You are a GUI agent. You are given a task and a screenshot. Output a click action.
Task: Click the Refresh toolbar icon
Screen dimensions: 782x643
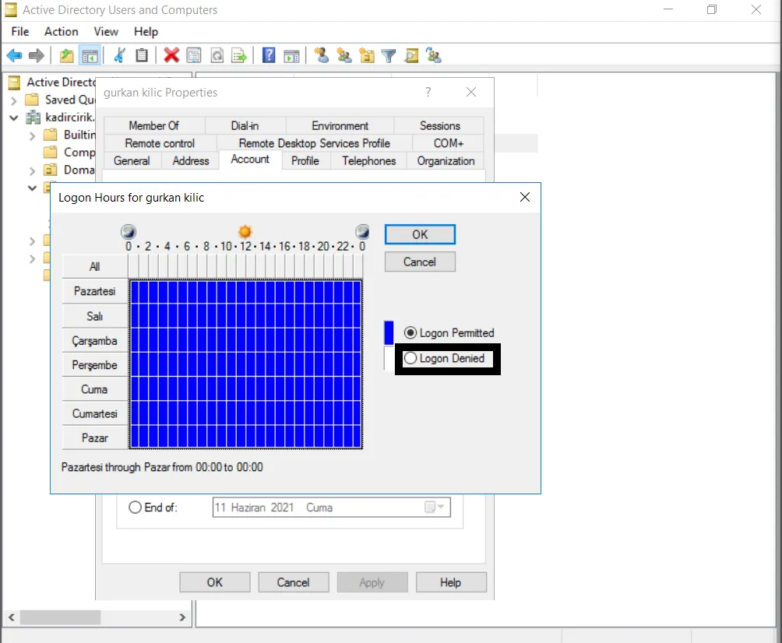pyautogui.click(x=217, y=55)
